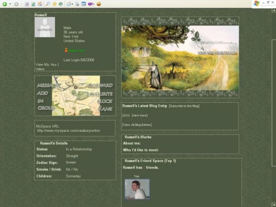The image size is (276, 207).
Task: Click Russell's No Photo profile picture
Action: pos(45,27)
